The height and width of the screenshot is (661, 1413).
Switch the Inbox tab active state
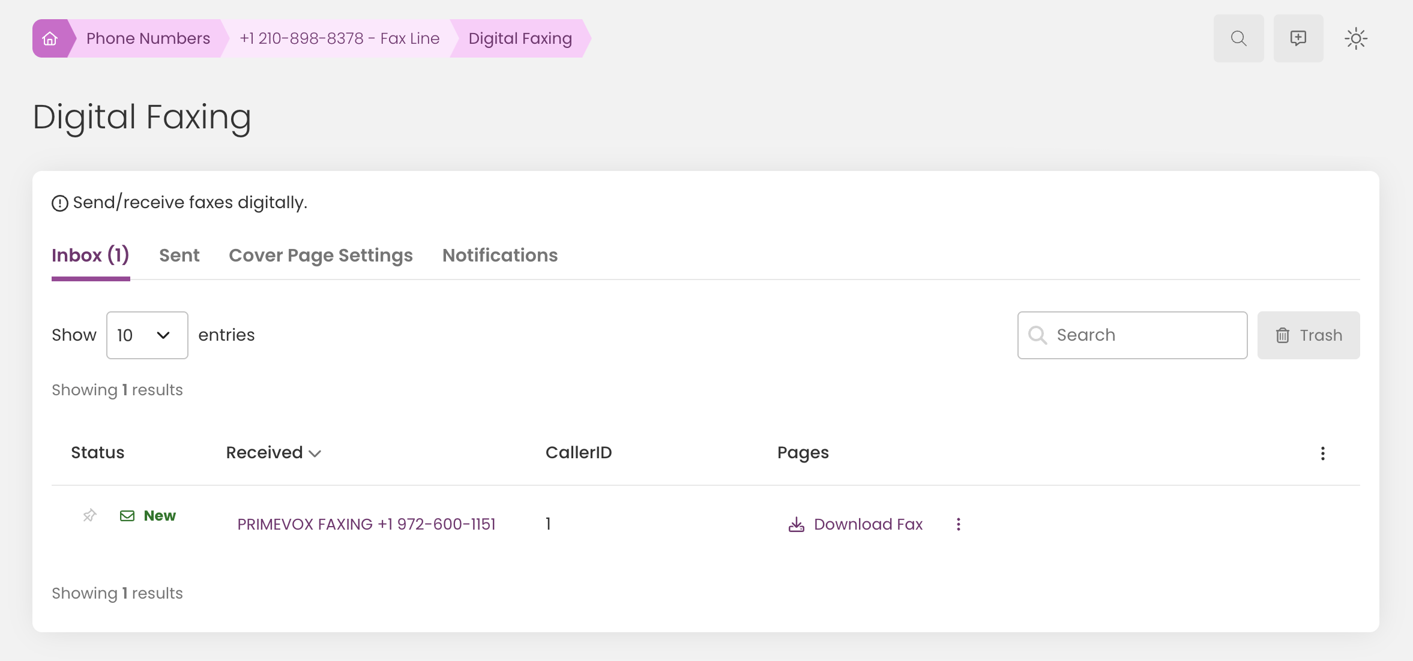[91, 255]
